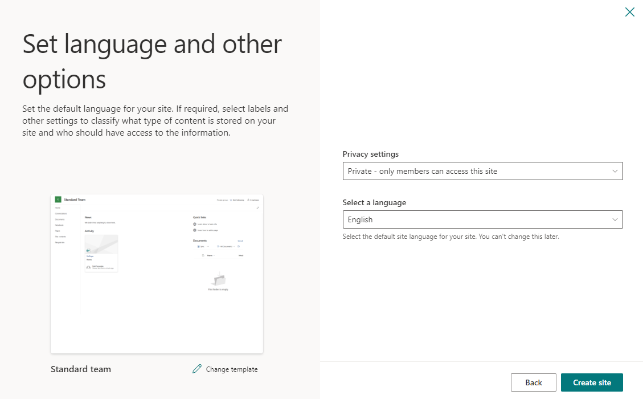This screenshot has height=399, width=643.
Task: Click the Sync icon in the Documents preview
Action: [x=199, y=246]
